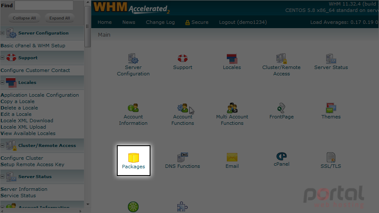Open Basic cPanel & WHM Setup
This screenshot has width=379, height=213.
tap(33, 46)
